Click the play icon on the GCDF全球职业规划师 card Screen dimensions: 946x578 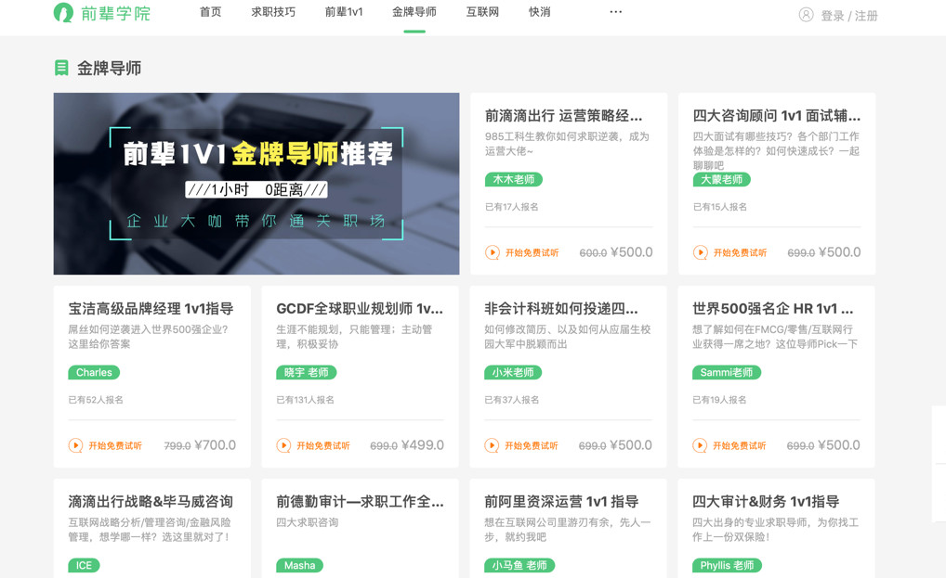coord(283,445)
